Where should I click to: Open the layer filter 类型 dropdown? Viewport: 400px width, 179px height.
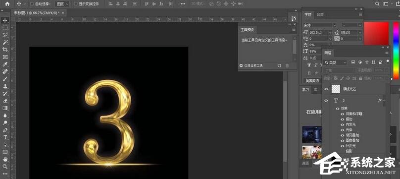click(335, 62)
